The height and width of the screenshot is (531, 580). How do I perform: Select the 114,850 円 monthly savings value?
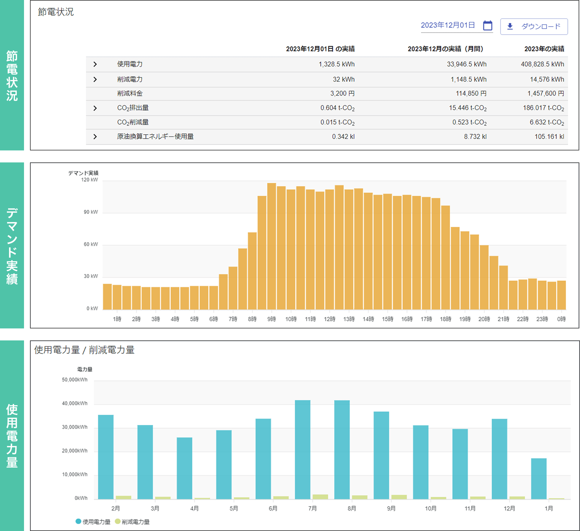[x=471, y=93]
